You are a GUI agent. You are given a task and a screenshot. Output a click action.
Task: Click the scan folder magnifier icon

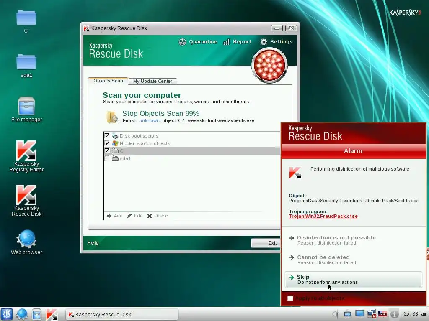(x=112, y=117)
